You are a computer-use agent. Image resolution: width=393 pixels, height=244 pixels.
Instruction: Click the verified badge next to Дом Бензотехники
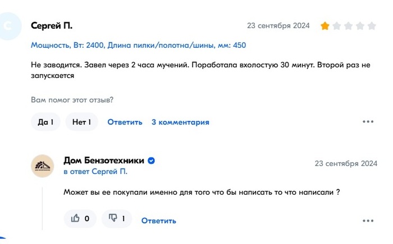tap(152, 161)
